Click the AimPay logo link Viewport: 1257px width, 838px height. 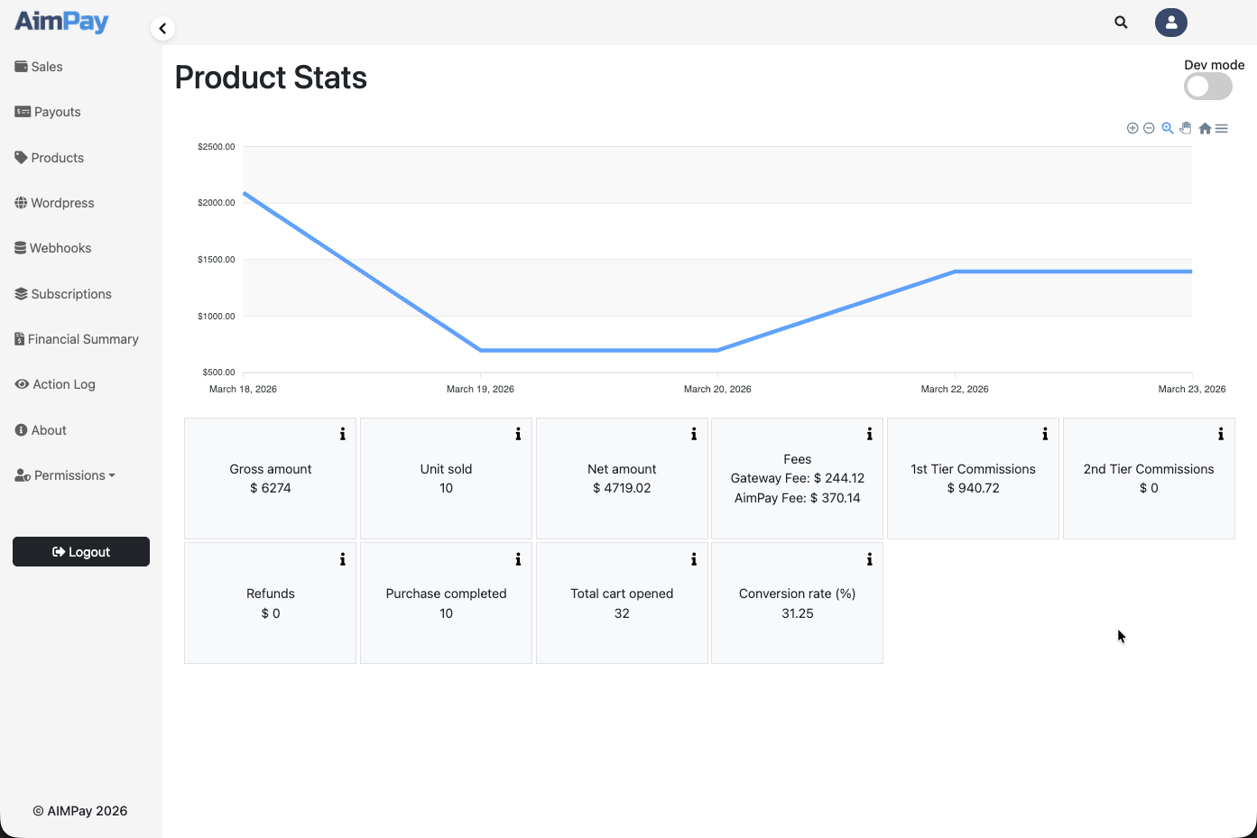(x=61, y=22)
